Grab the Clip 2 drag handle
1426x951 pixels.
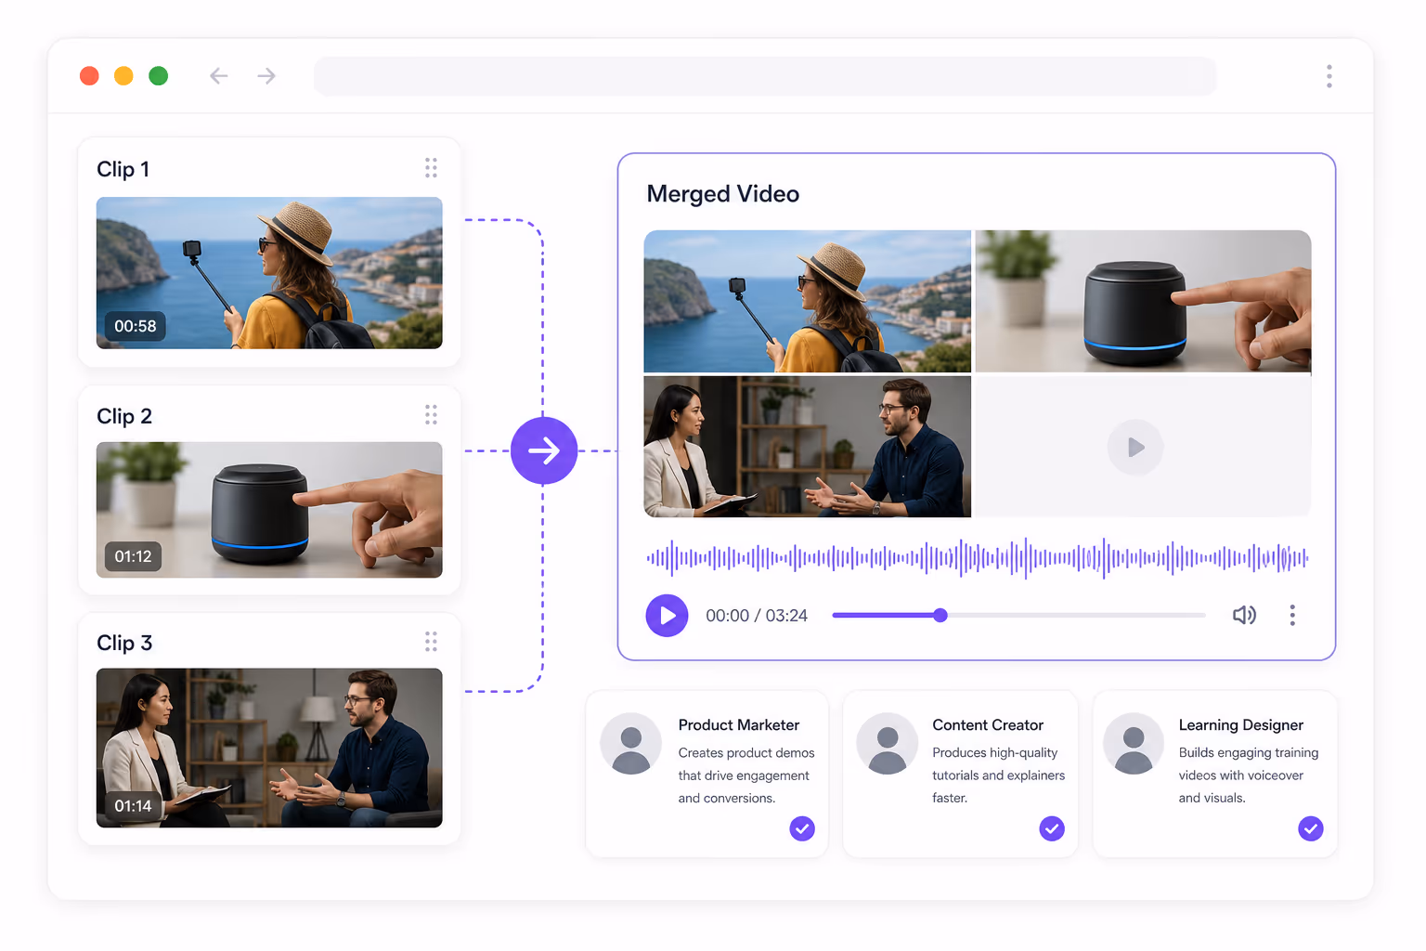[x=431, y=414]
